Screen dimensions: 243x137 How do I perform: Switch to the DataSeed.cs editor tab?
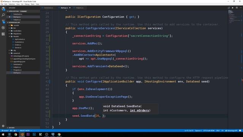48,8
